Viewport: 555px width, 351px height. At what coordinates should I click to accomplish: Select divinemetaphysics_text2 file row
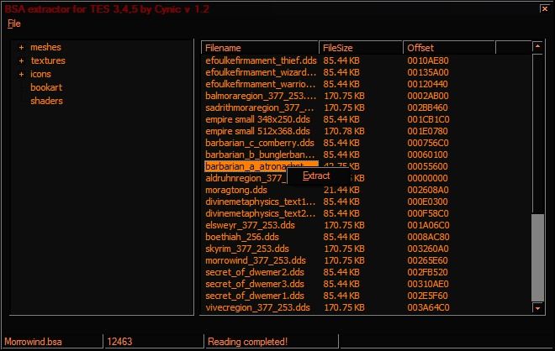(x=261, y=213)
